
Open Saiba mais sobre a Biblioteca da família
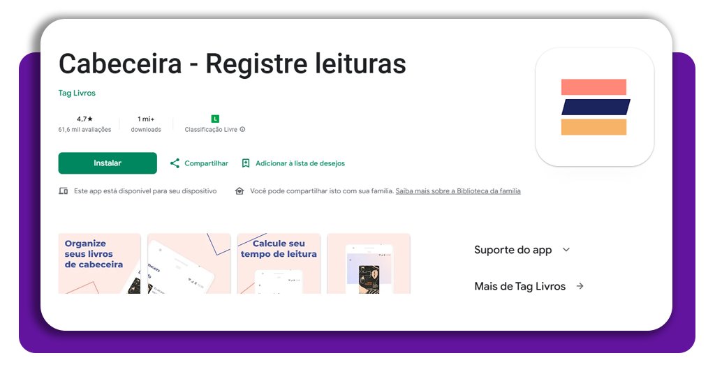(x=458, y=191)
